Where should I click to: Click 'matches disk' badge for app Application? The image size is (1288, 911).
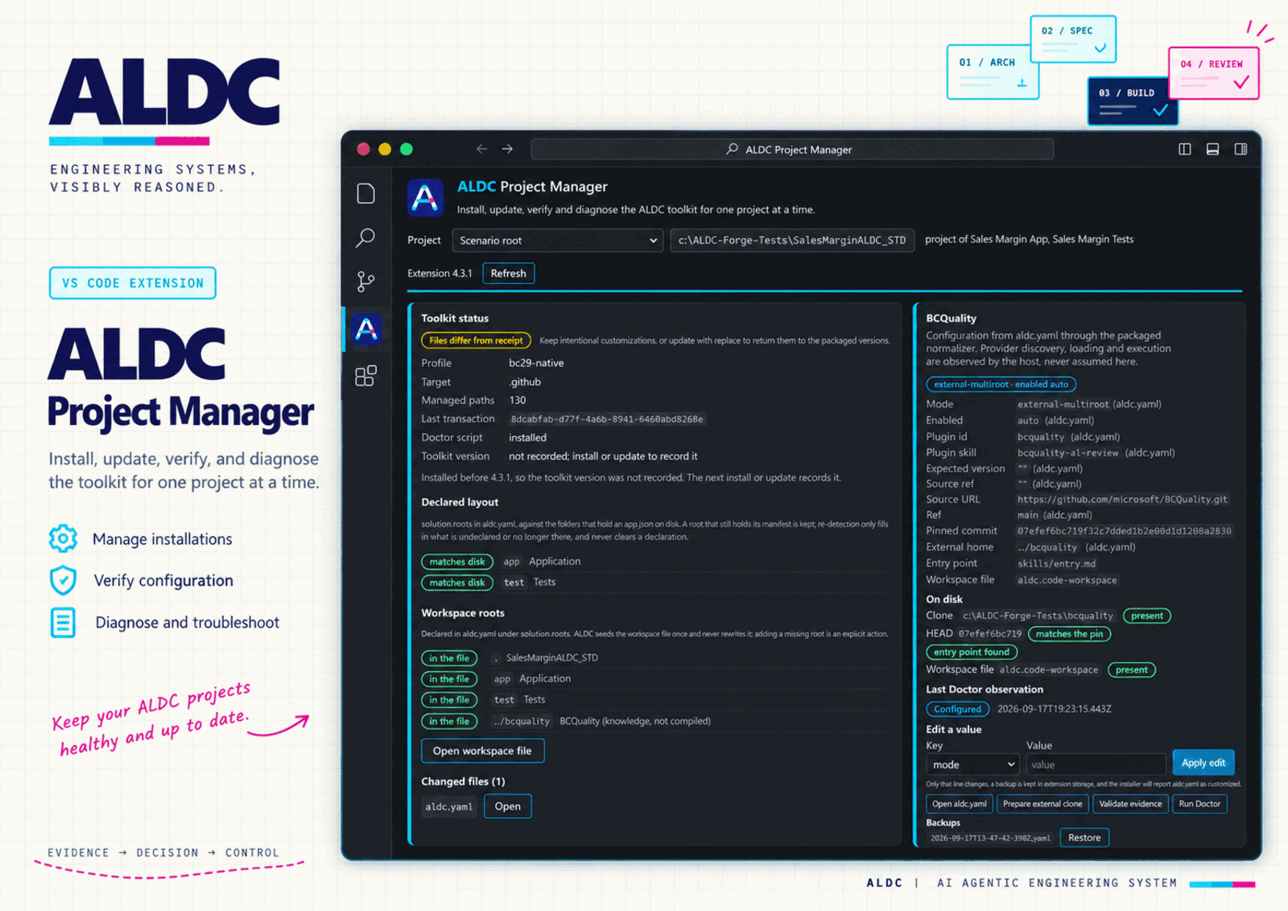(x=457, y=562)
